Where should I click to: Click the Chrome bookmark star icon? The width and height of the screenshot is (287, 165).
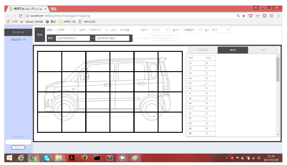click(x=244, y=16)
